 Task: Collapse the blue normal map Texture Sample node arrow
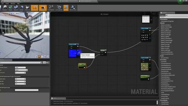(78, 44)
